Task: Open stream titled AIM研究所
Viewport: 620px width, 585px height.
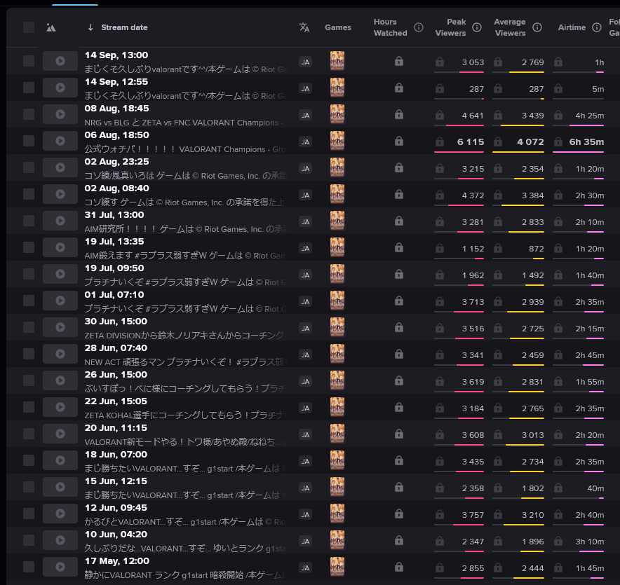Action: tap(185, 229)
